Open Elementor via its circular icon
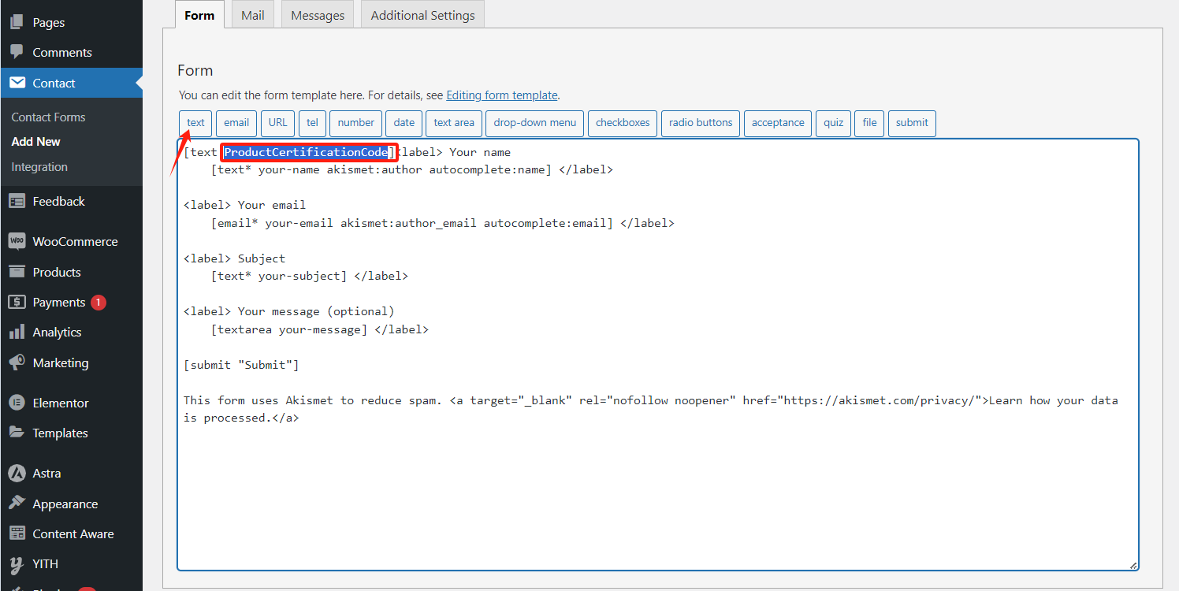The width and height of the screenshot is (1179, 591). coord(17,403)
